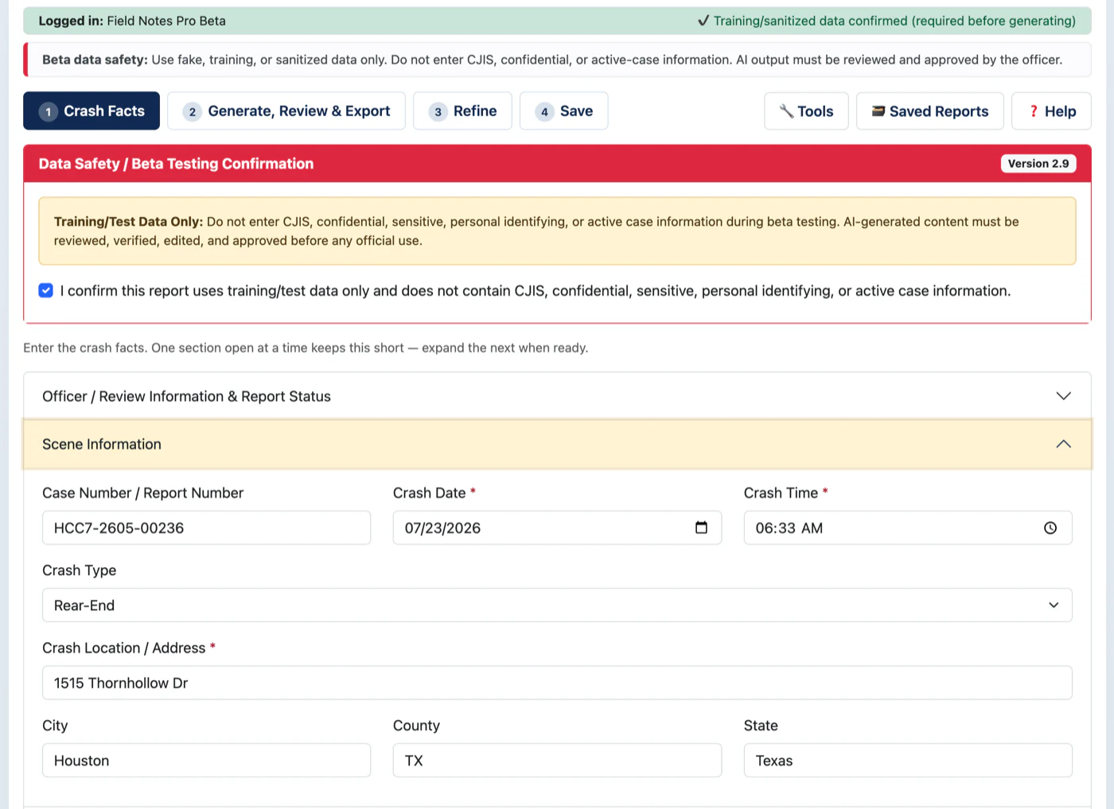The height and width of the screenshot is (809, 1114).
Task: Open the Crash Type dropdown
Action: (x=557, y=605)
